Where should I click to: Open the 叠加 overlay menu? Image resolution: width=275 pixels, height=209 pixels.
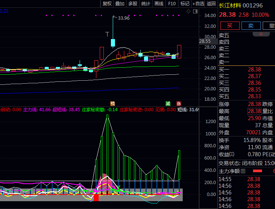tap(120, 4)
